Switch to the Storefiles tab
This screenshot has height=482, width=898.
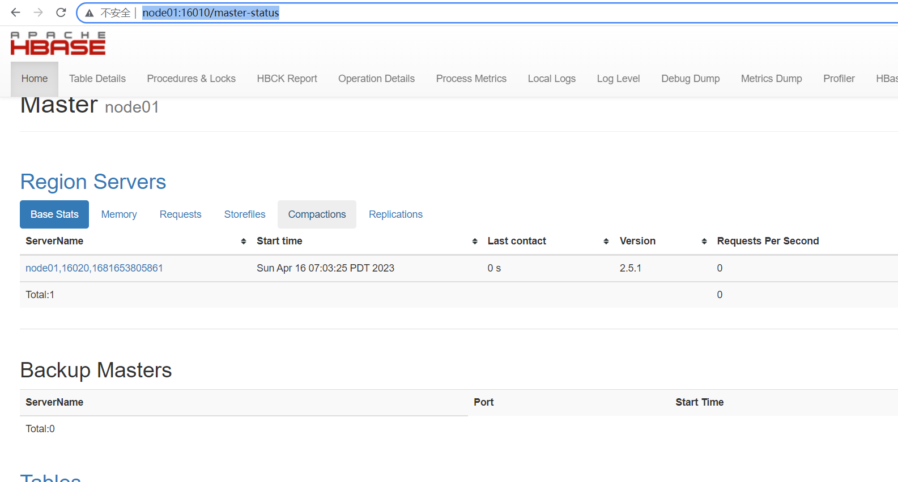point(245,214)
